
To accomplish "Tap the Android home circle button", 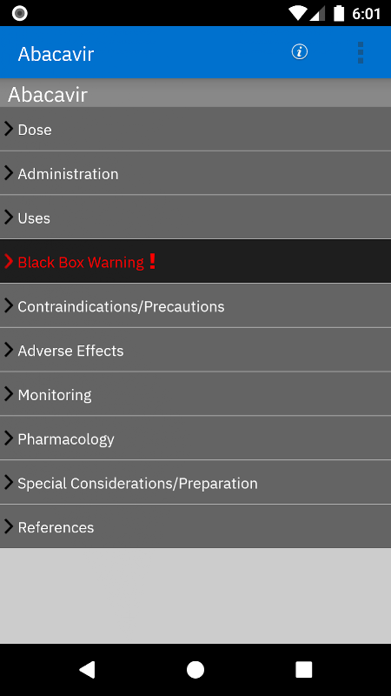I will click(x=195, y=669).
